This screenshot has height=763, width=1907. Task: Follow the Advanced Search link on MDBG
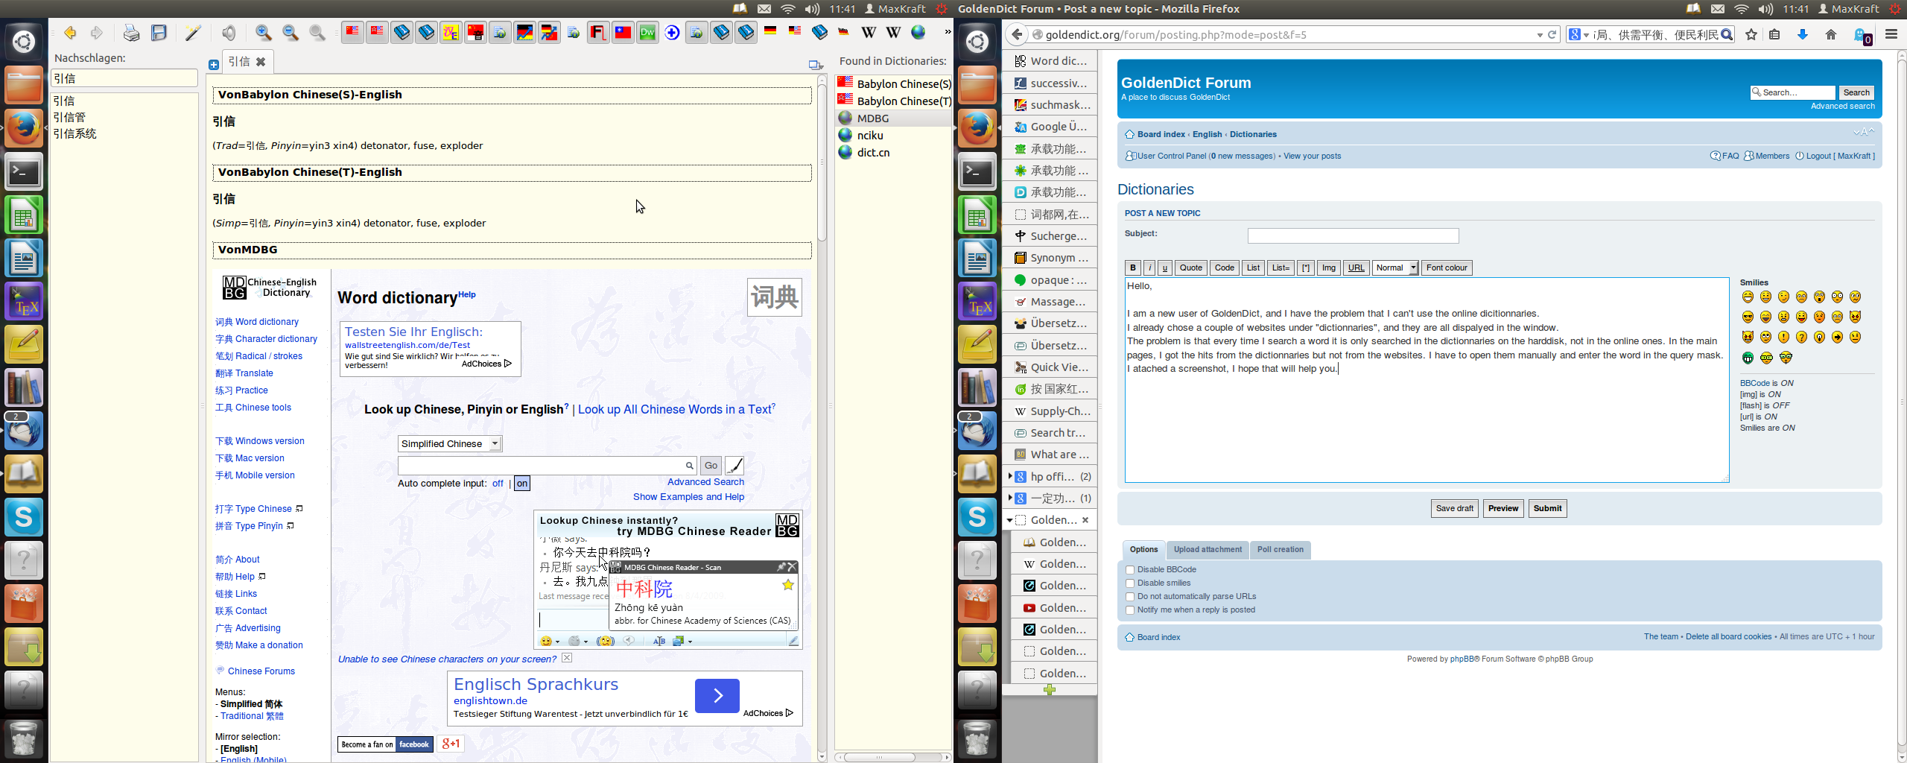(x=705, y=482)
